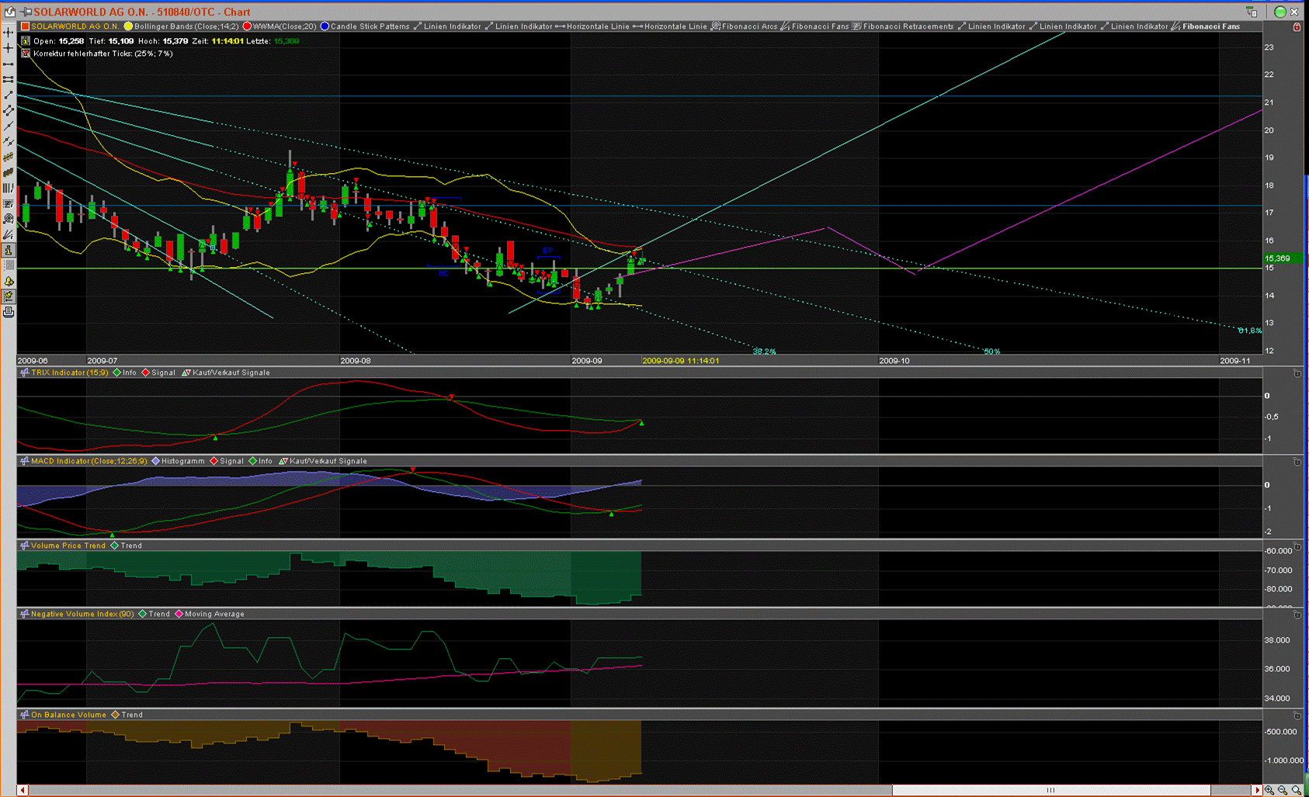
Task: Click the MACD Indicator(Close;12;26;9) panel label
Action: point(89,461)
